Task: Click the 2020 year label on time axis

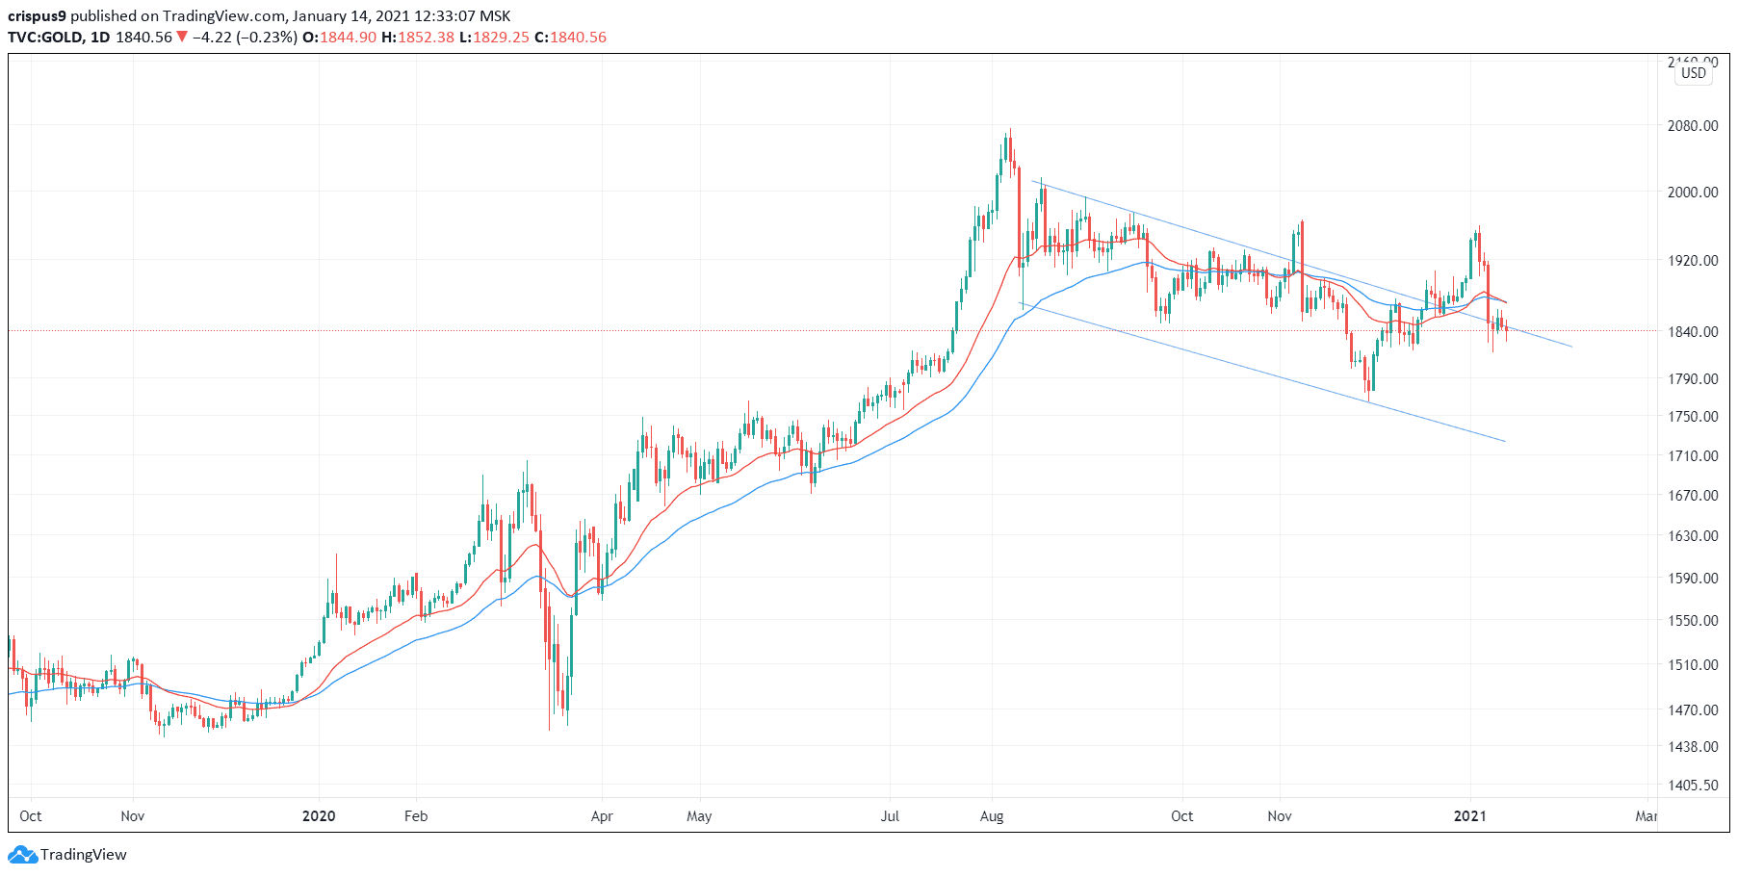Action: click(x=319, y=816)
